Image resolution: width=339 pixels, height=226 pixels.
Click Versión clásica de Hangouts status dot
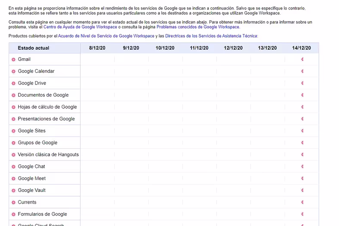[13, 155]
